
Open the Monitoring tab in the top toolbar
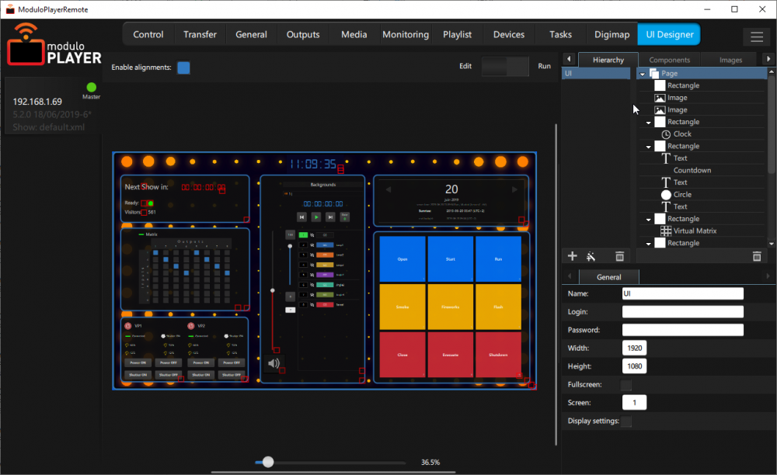(405, 34)
